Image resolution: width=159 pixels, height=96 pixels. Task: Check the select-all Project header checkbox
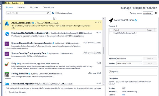pos(111,30)
